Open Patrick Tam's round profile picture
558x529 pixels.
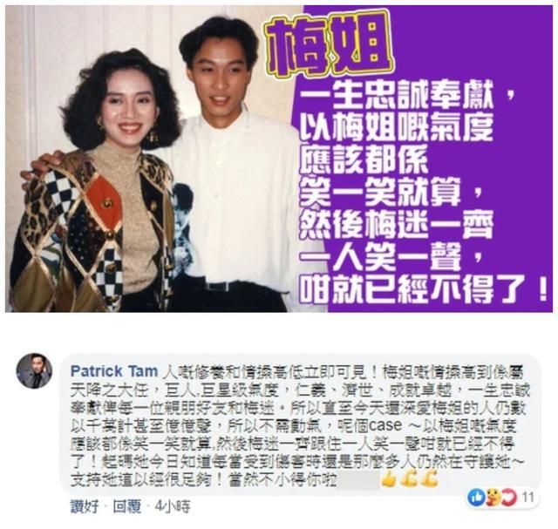coord(34,370)
